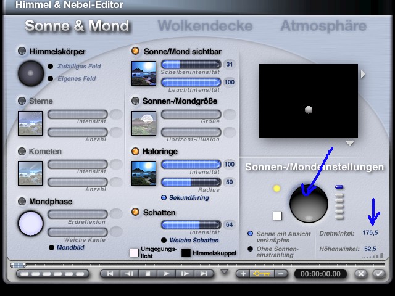Viewport: 395px width, 296px height.
Task: Select the Sonne & Mond tab
Action: point(77,26)
